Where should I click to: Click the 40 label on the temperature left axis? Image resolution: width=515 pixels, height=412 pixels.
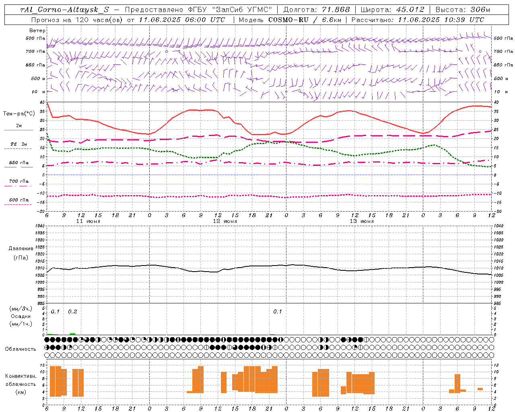click(x=42, y=103)
